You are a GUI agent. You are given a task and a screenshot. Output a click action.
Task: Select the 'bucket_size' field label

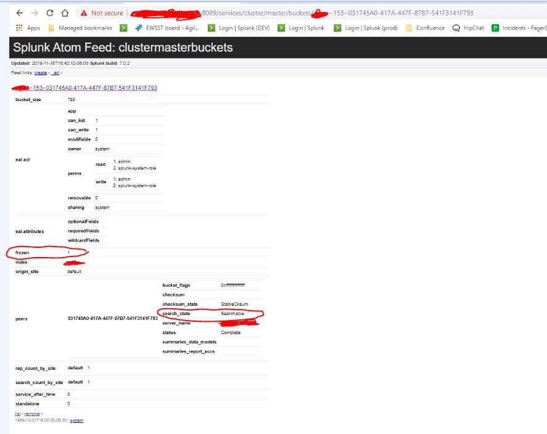(28, 99)
